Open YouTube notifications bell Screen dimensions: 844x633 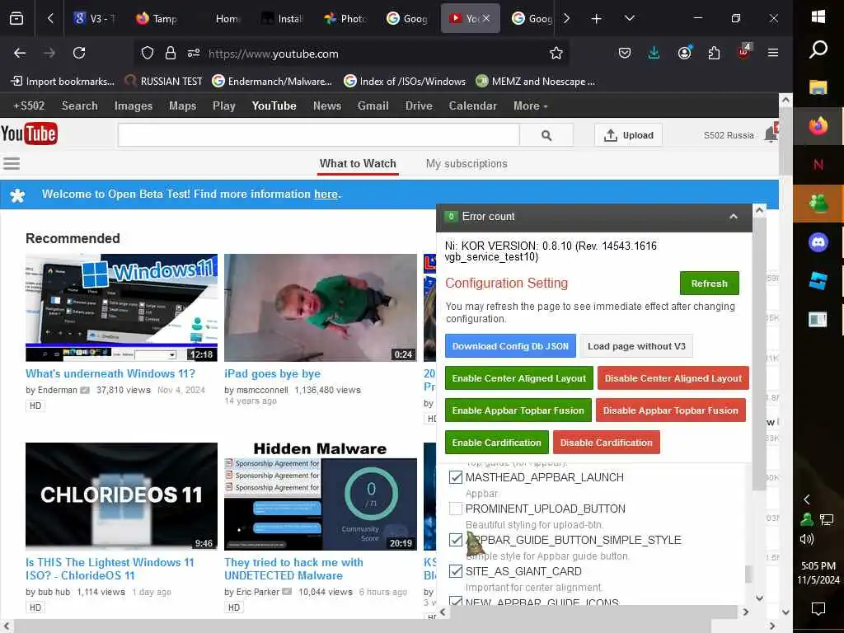[x=771, y=134]
